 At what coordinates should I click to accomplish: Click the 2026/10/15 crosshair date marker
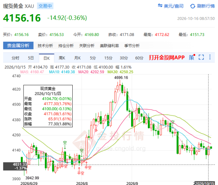click(205, 183)
